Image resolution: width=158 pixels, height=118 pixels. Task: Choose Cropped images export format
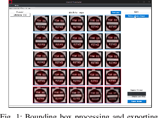click(137, 93)
